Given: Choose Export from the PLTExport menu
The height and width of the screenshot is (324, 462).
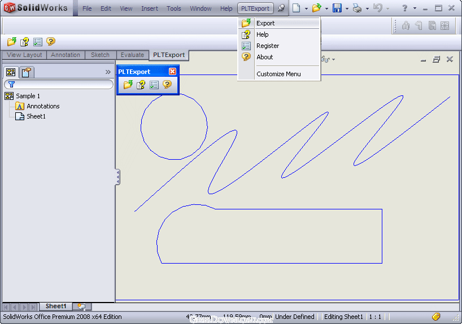Looking at the screenshot, I should click(x=279, y=23).
